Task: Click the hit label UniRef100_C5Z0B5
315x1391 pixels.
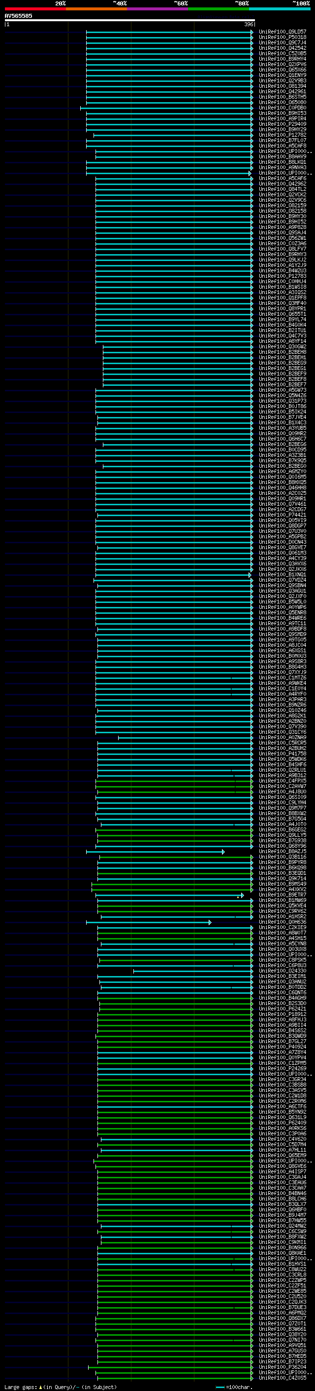Action: [x=283, y=53]
